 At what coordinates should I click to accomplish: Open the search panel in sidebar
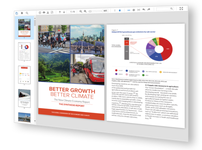coord(27,13)
